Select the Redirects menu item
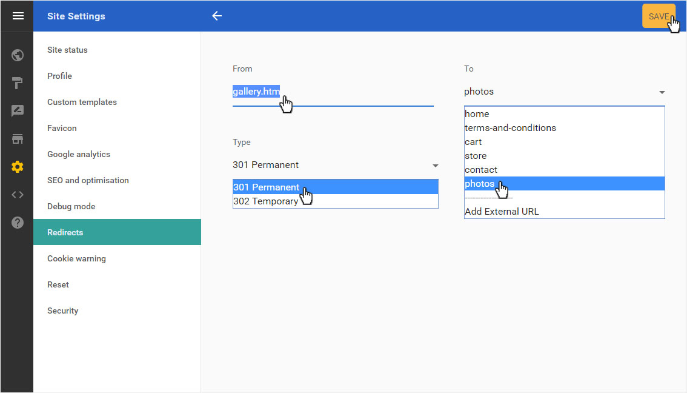This screenshot has height=393, width=687. tap(117, 232)
